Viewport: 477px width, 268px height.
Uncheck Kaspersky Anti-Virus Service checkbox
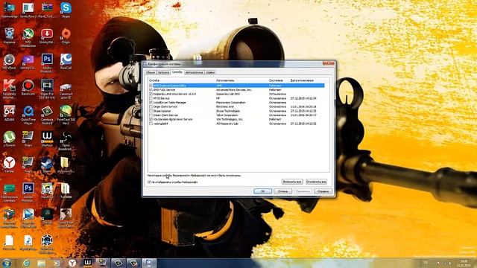[151, 95]
